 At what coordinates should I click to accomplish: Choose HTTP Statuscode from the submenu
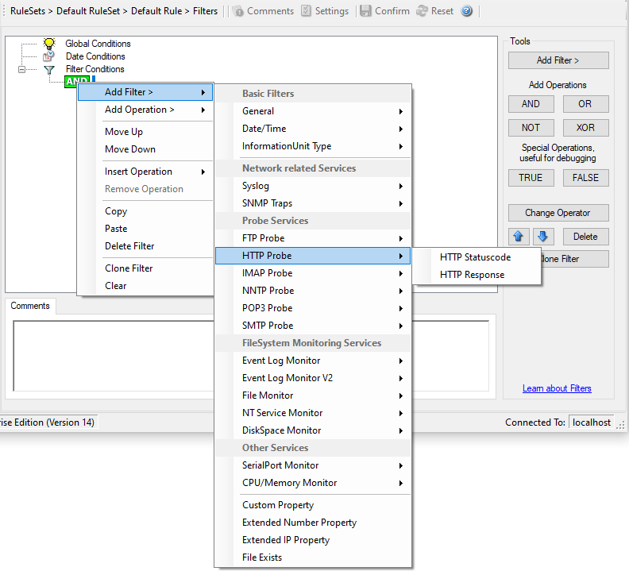tap(475, 257)
